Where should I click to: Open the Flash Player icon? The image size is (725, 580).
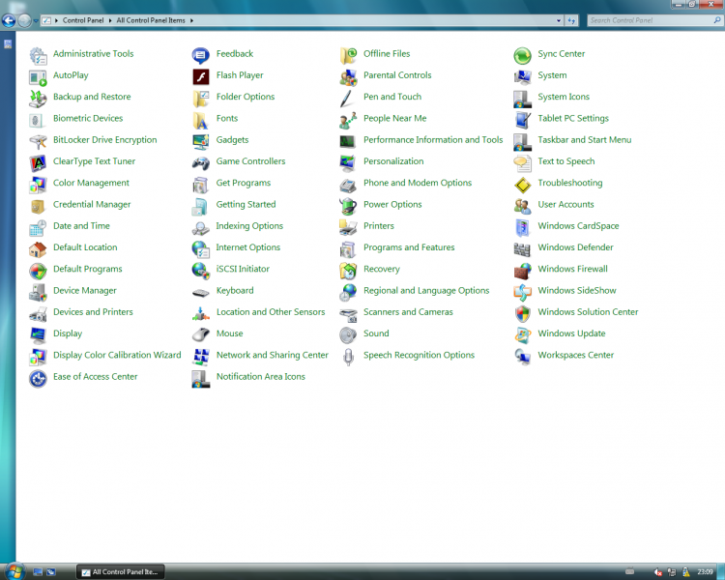[201, 76]
